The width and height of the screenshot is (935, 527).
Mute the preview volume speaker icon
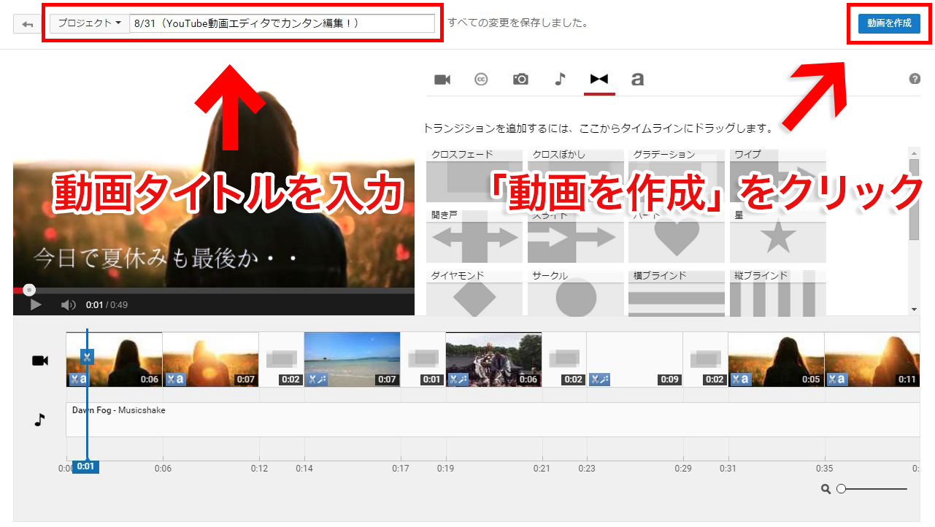pyautogui.click(x=68, y=304)
